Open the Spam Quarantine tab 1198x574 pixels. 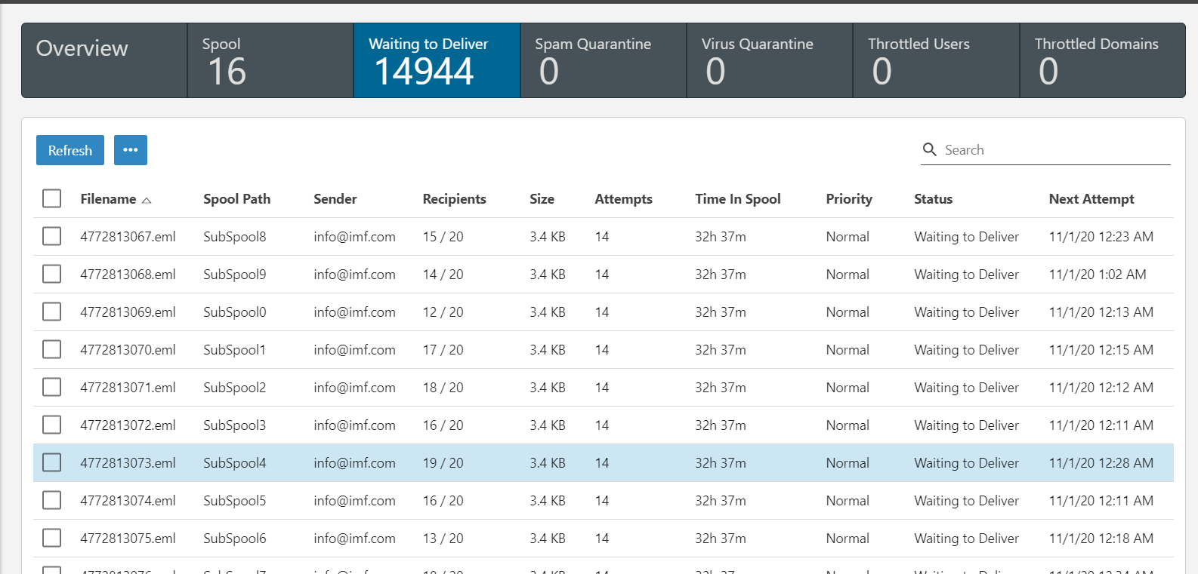[x=603, y=60]
